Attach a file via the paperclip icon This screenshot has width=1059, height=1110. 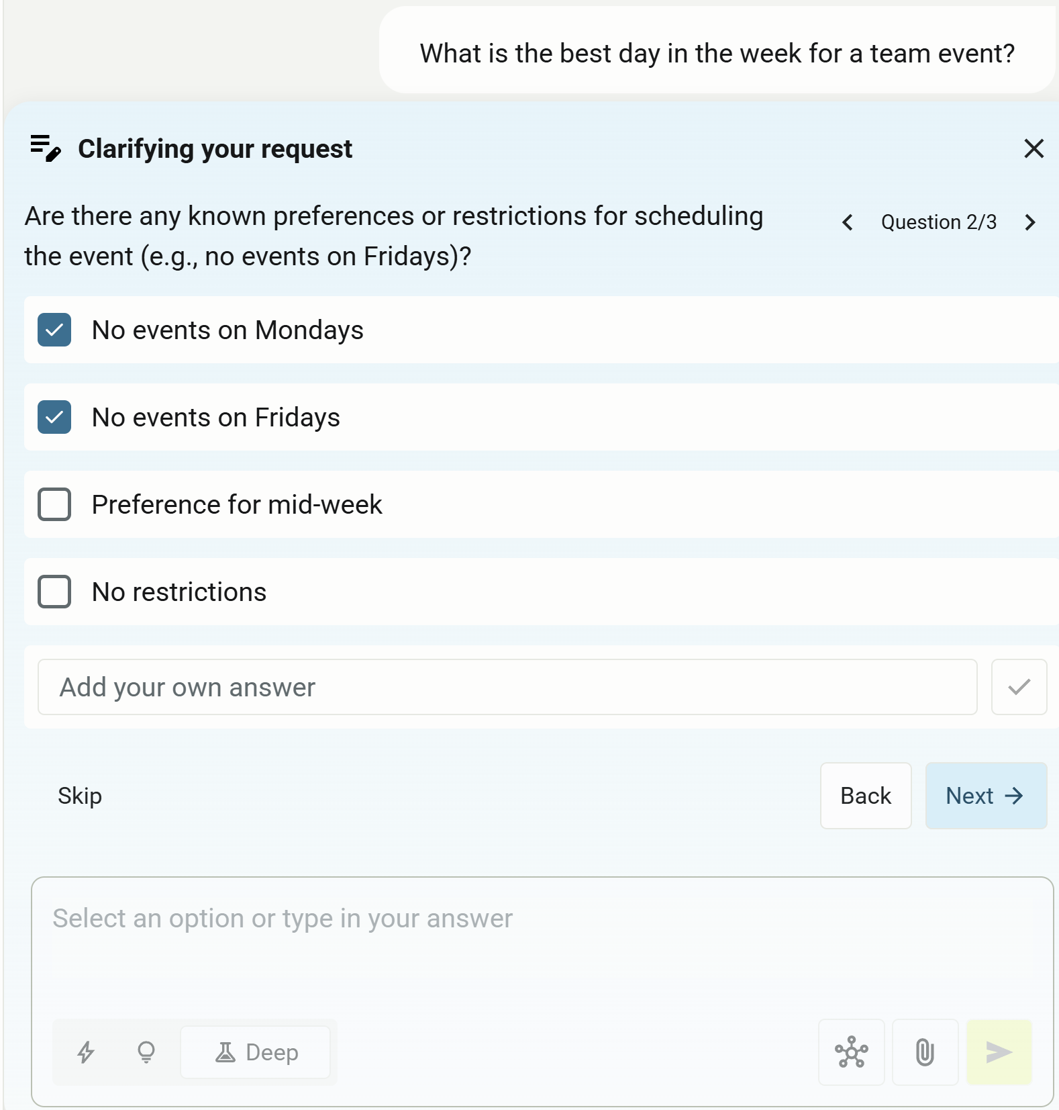(x=925, y=1052)
